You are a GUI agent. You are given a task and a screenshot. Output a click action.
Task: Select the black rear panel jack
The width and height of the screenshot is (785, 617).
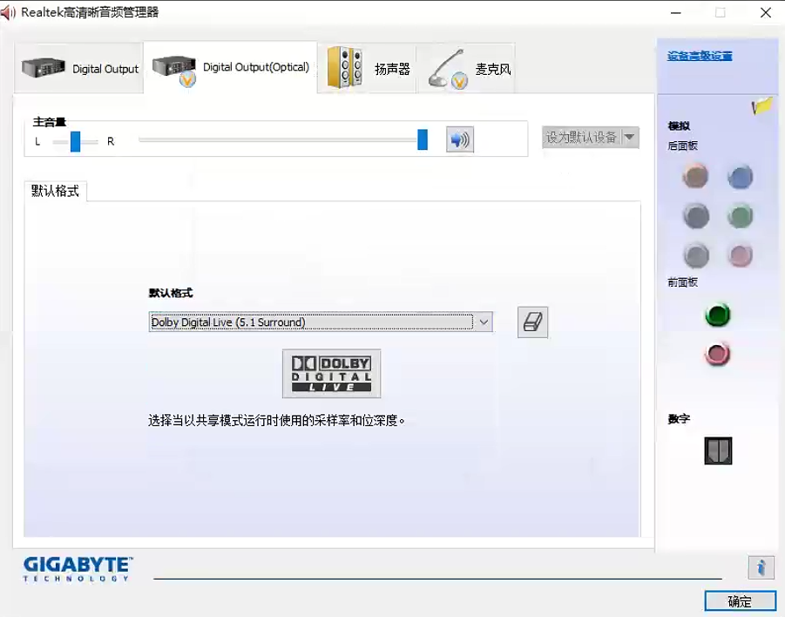click(x=696, y=216)
